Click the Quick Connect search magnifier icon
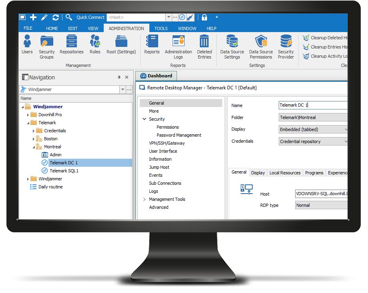 pyautogui.click(x=69, y=17)
